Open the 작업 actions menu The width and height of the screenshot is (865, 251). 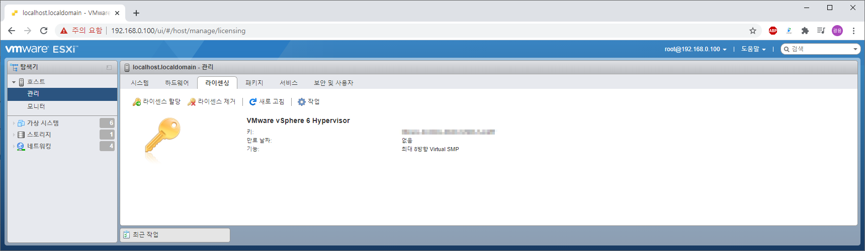[x=309, y=102]
